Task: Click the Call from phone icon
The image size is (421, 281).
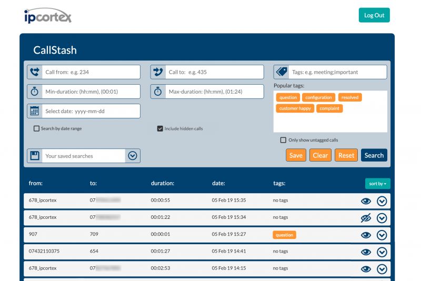Action: [x=35, y=72]
